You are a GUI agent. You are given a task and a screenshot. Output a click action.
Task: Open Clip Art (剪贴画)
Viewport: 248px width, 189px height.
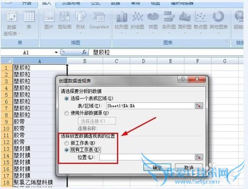coord(64,20)
